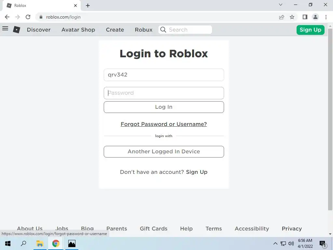Share this page via share icon
333x250 pixels.
[x=282, y=17]
